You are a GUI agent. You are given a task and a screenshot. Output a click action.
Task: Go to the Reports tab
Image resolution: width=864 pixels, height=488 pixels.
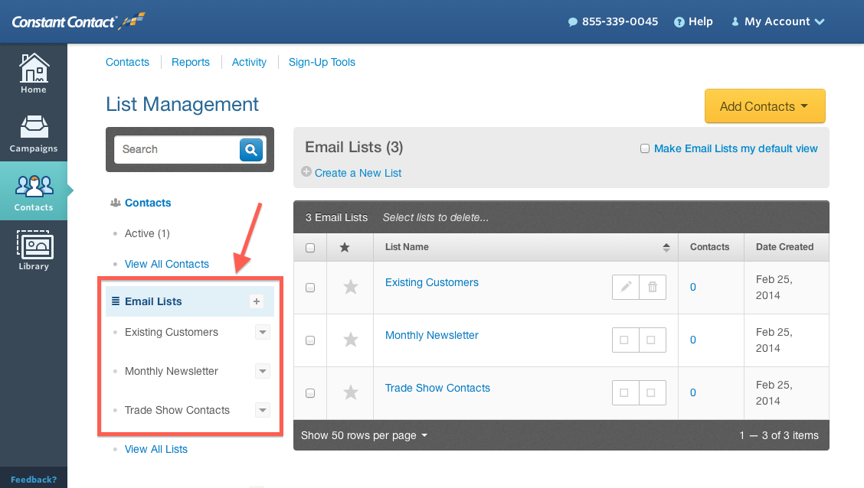[x=191, y=62]
